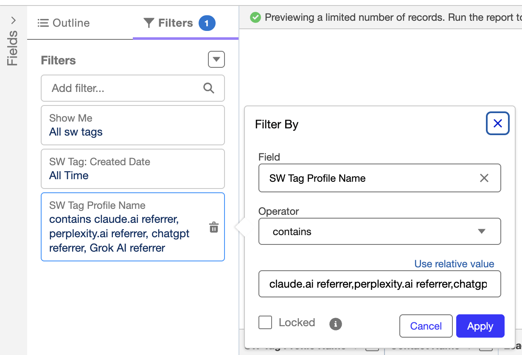This screenshot has width=522, height=355.
Task: Open the SW Tag Created Date filter
Action: click(133, 169)
